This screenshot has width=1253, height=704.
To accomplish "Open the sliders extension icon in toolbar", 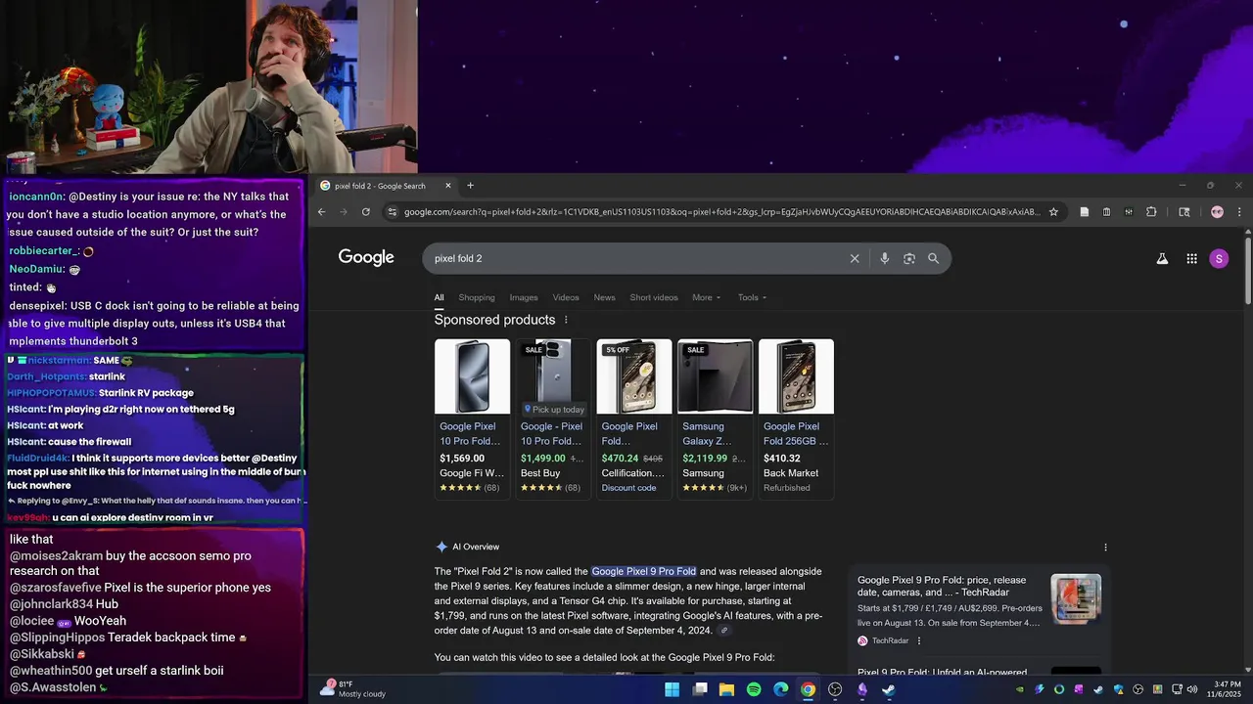I will pos(1129,211).
